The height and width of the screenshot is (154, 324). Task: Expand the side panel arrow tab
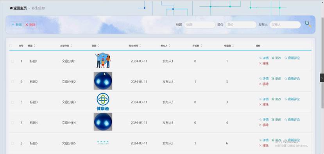[322, 78]
